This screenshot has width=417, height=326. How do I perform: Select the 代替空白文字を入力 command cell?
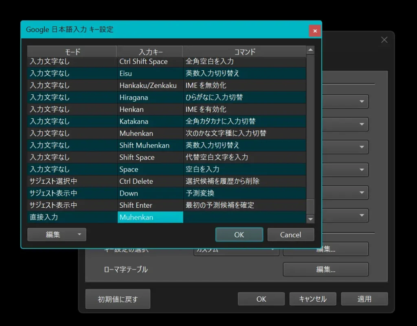pyautogui.click(x=245, y=157)
